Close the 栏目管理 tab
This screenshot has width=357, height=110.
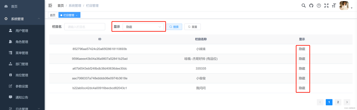pos(77,15)
